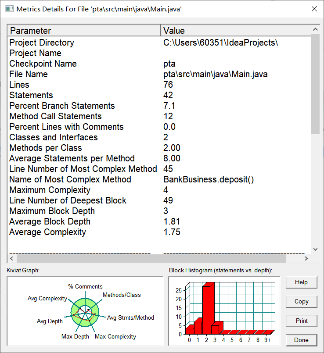Click the window icon in the title bar

[x=9, y=9]
